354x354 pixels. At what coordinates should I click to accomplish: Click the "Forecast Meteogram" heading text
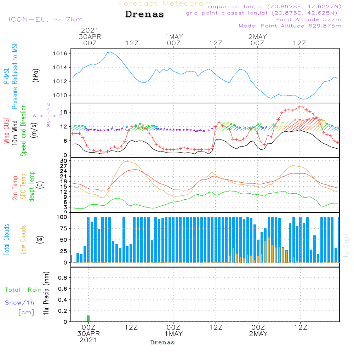pos(165,4)
